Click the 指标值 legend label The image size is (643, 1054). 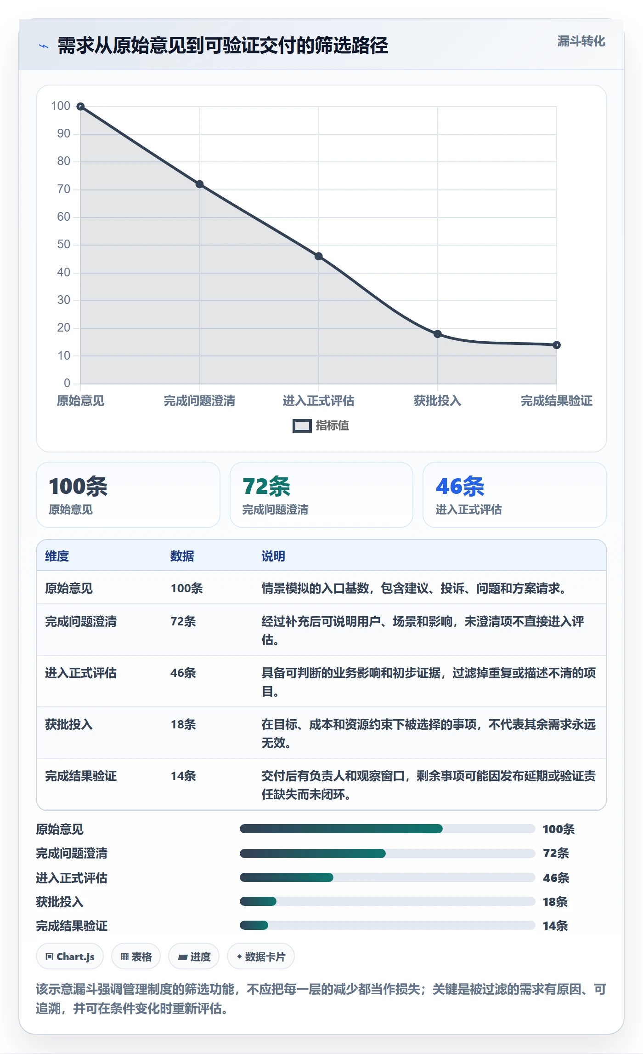[x=333, y=426]
